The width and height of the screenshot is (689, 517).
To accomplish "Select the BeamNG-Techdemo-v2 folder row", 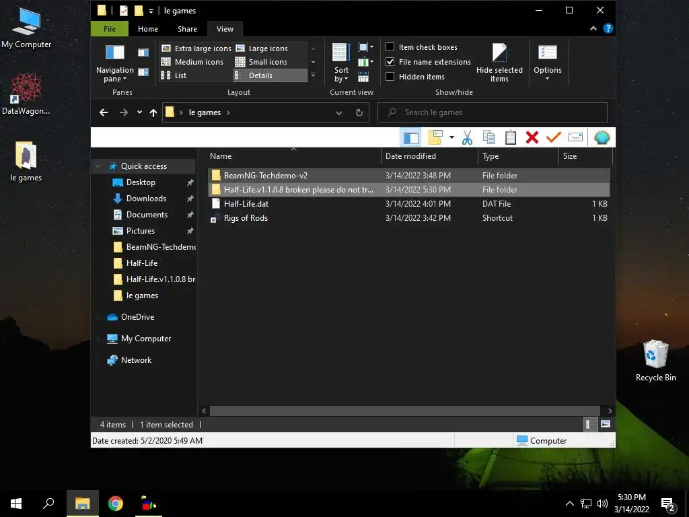I will click(408, 176).
